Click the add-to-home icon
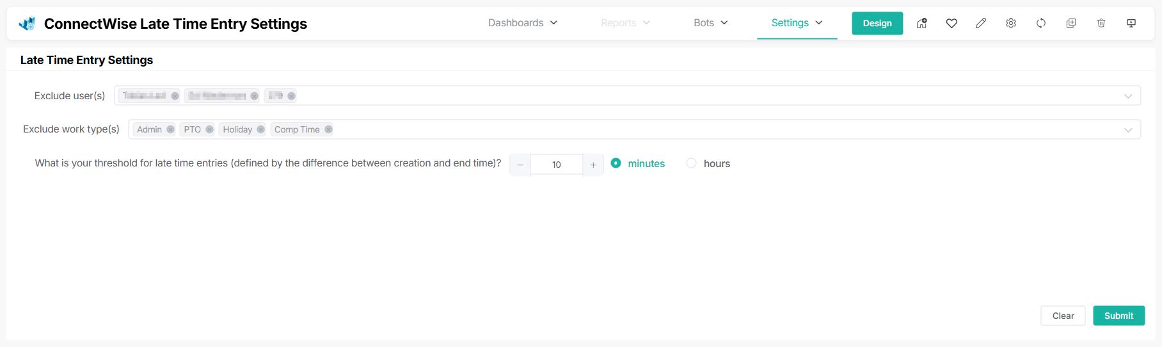1162x347 pixels. pos(921,23)
